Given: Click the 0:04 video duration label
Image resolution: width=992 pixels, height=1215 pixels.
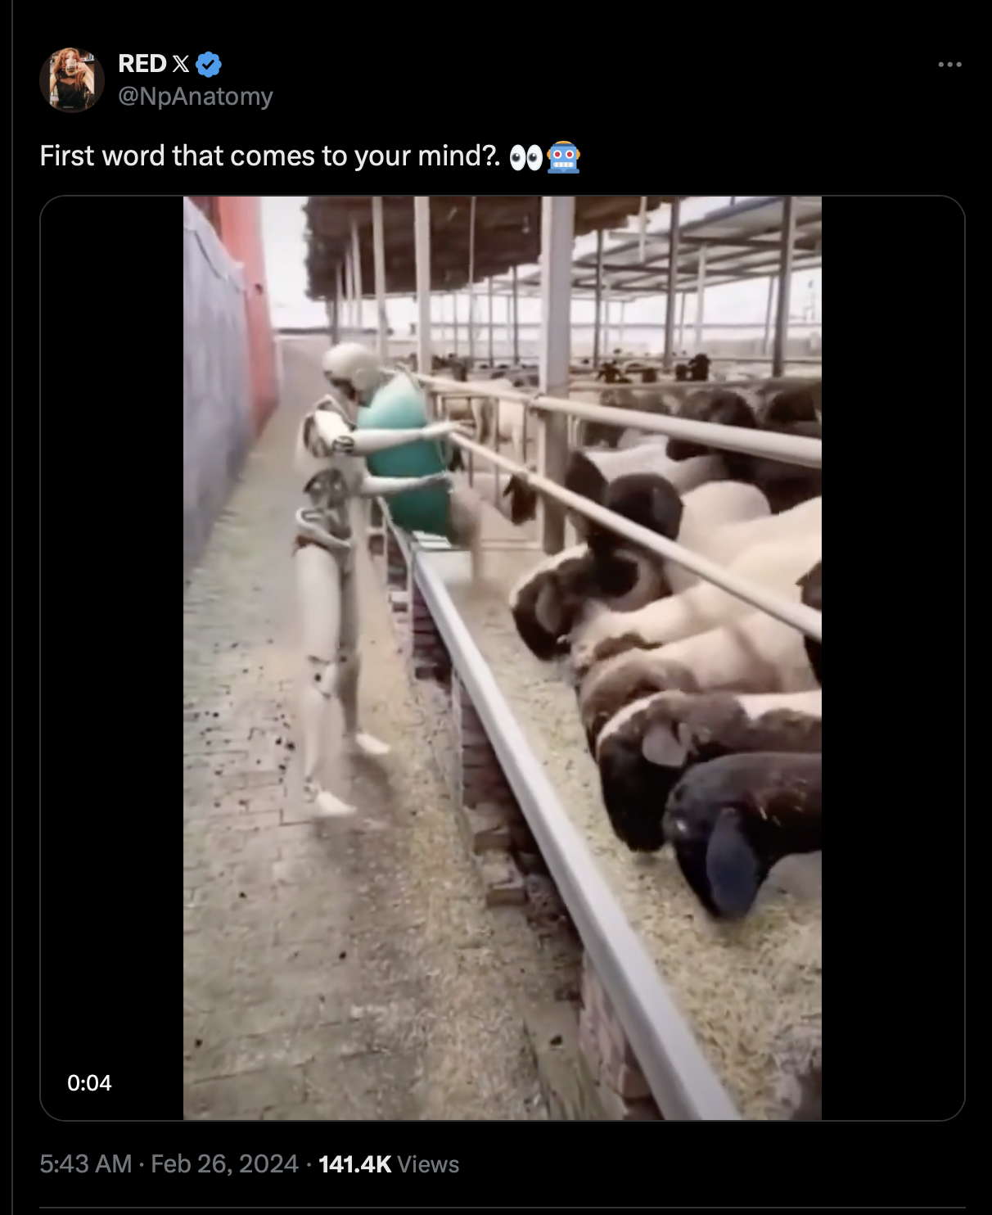Looking at the screenshot, I should (89, 1082).
